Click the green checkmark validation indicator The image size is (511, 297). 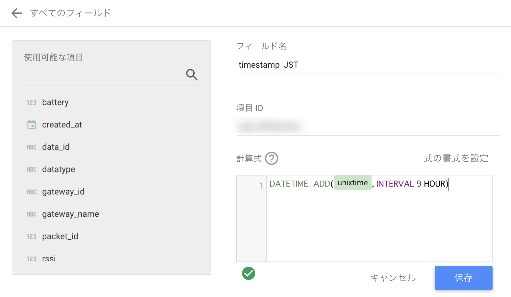point(248,273)
